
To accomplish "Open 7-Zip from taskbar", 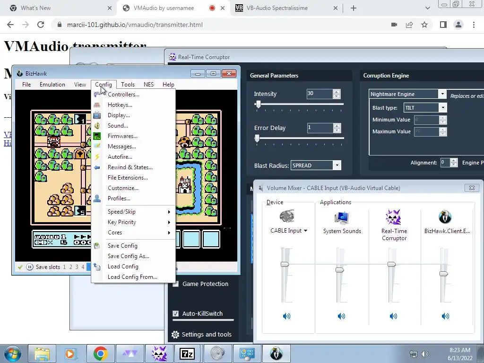I will click(x=187, y=354).
